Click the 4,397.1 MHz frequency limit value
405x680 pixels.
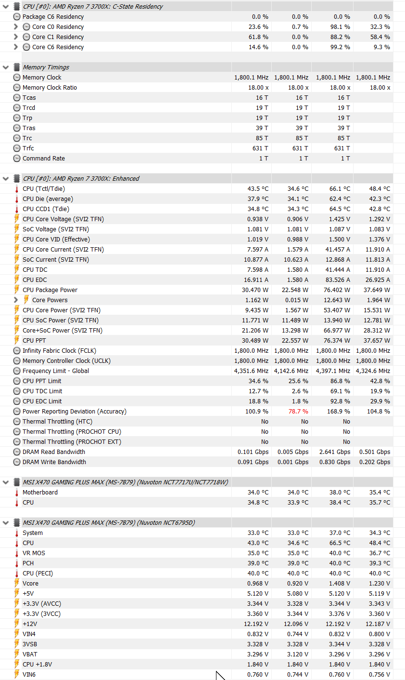click(x=333, y=371)
